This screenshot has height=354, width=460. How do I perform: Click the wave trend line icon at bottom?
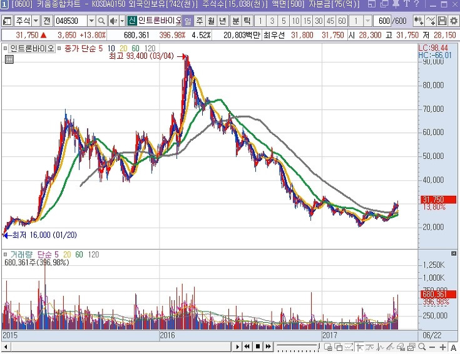click(370, 347)
